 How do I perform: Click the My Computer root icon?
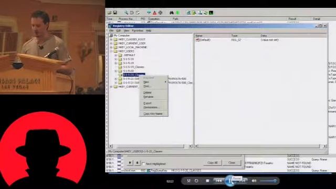click(111, 35)
